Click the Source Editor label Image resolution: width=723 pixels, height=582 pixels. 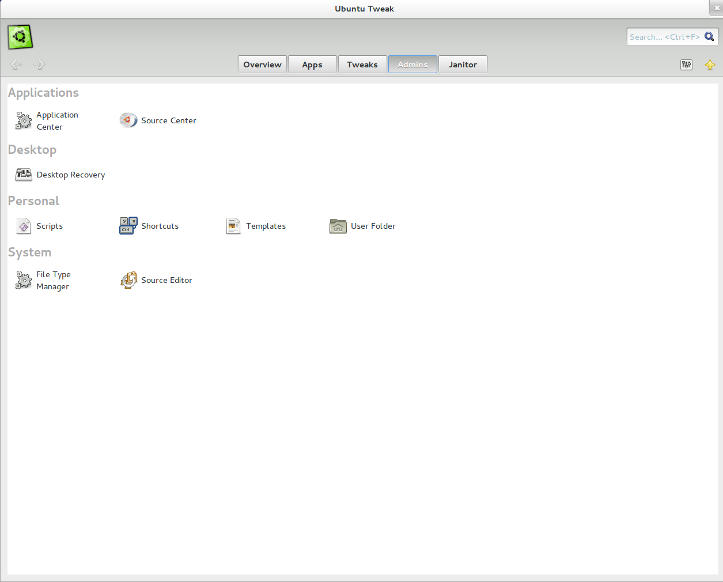coord(166,280)
